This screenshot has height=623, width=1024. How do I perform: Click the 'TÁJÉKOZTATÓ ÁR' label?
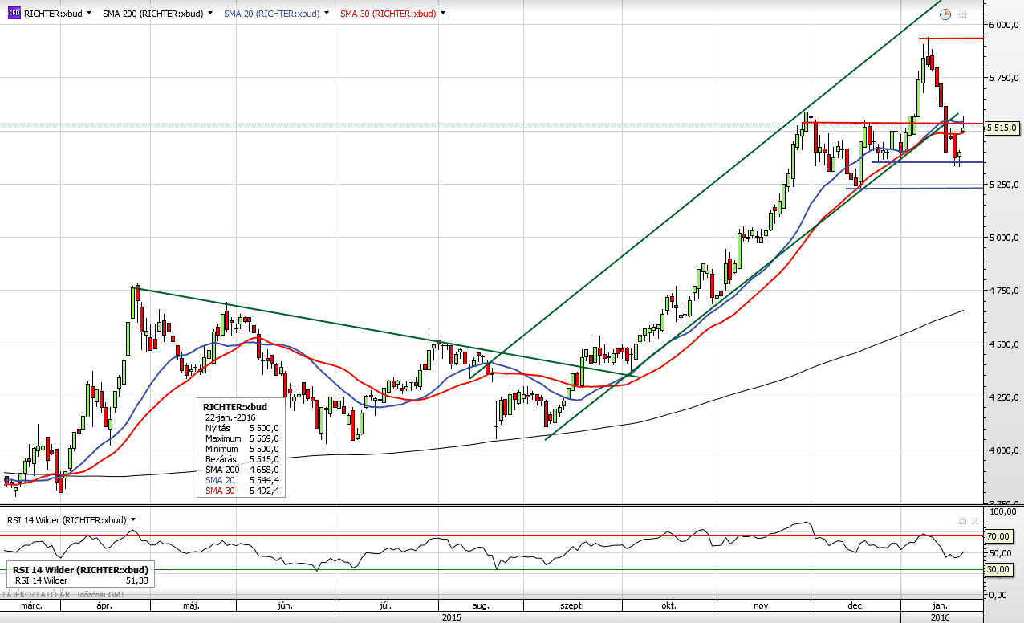(35, 595)
